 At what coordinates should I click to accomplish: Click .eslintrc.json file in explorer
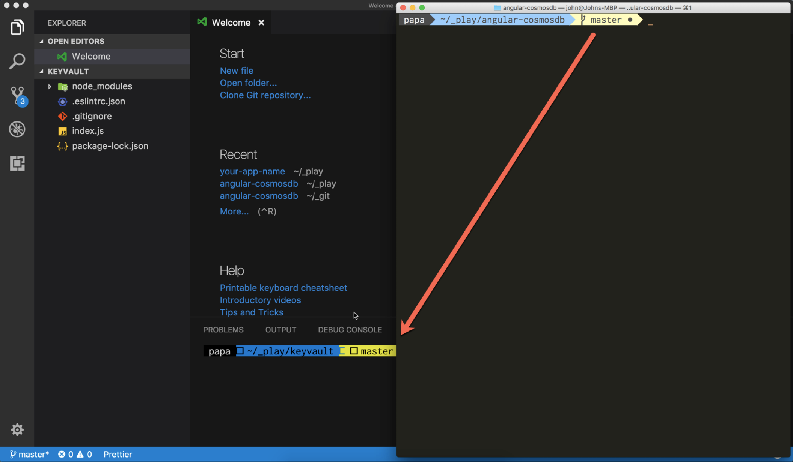[98, 101]
